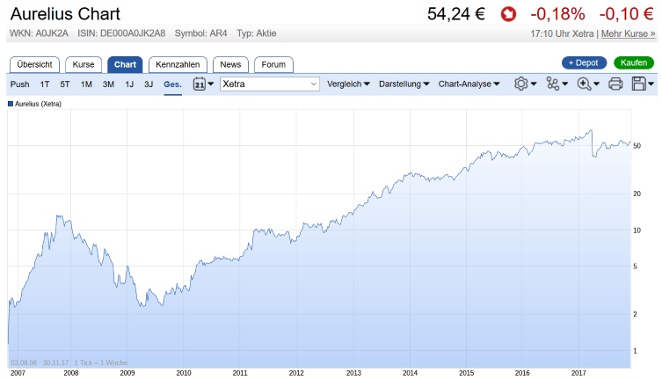
Task: Click the 10 y-axis price label
Action: (x=637, y=230)
